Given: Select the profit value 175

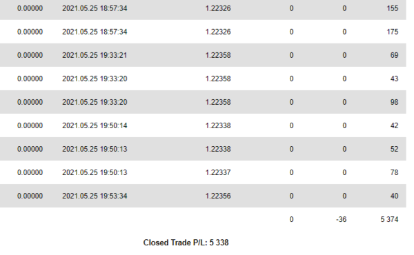Looking at the screenshot, I should pyautogui.click(x=393, y=32).
